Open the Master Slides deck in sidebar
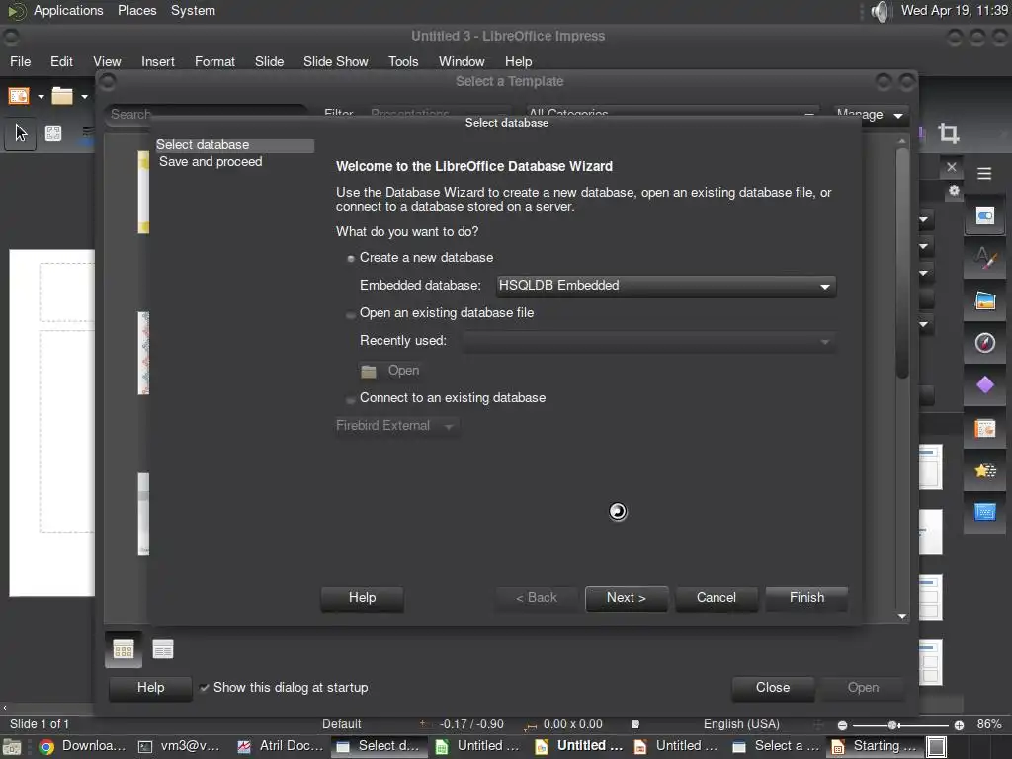1012x759 pixels. click(x=985, y=513)
